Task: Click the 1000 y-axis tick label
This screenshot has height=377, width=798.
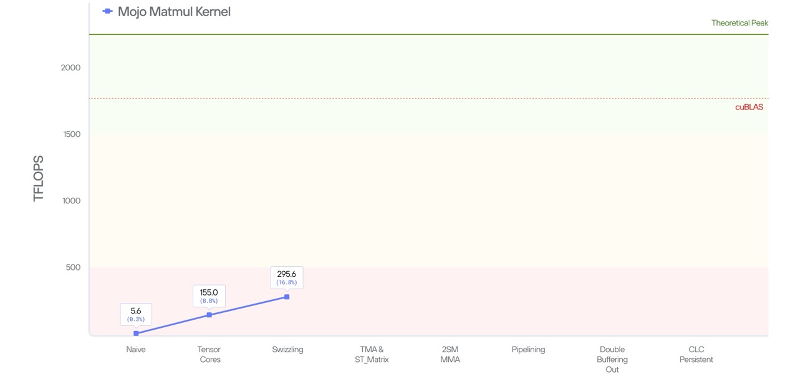Action: 71,201
